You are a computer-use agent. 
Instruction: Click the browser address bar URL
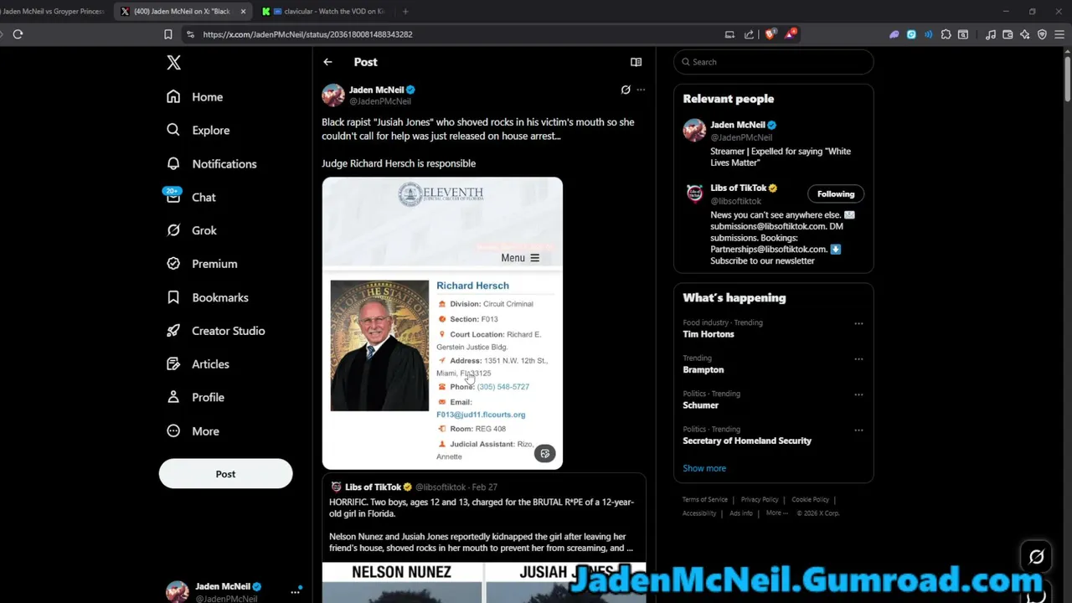pyautogui.click(x=307, y=34)
